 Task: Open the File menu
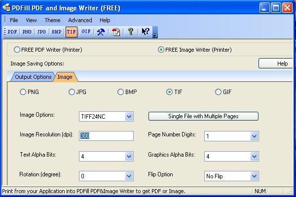coord(14,20)
